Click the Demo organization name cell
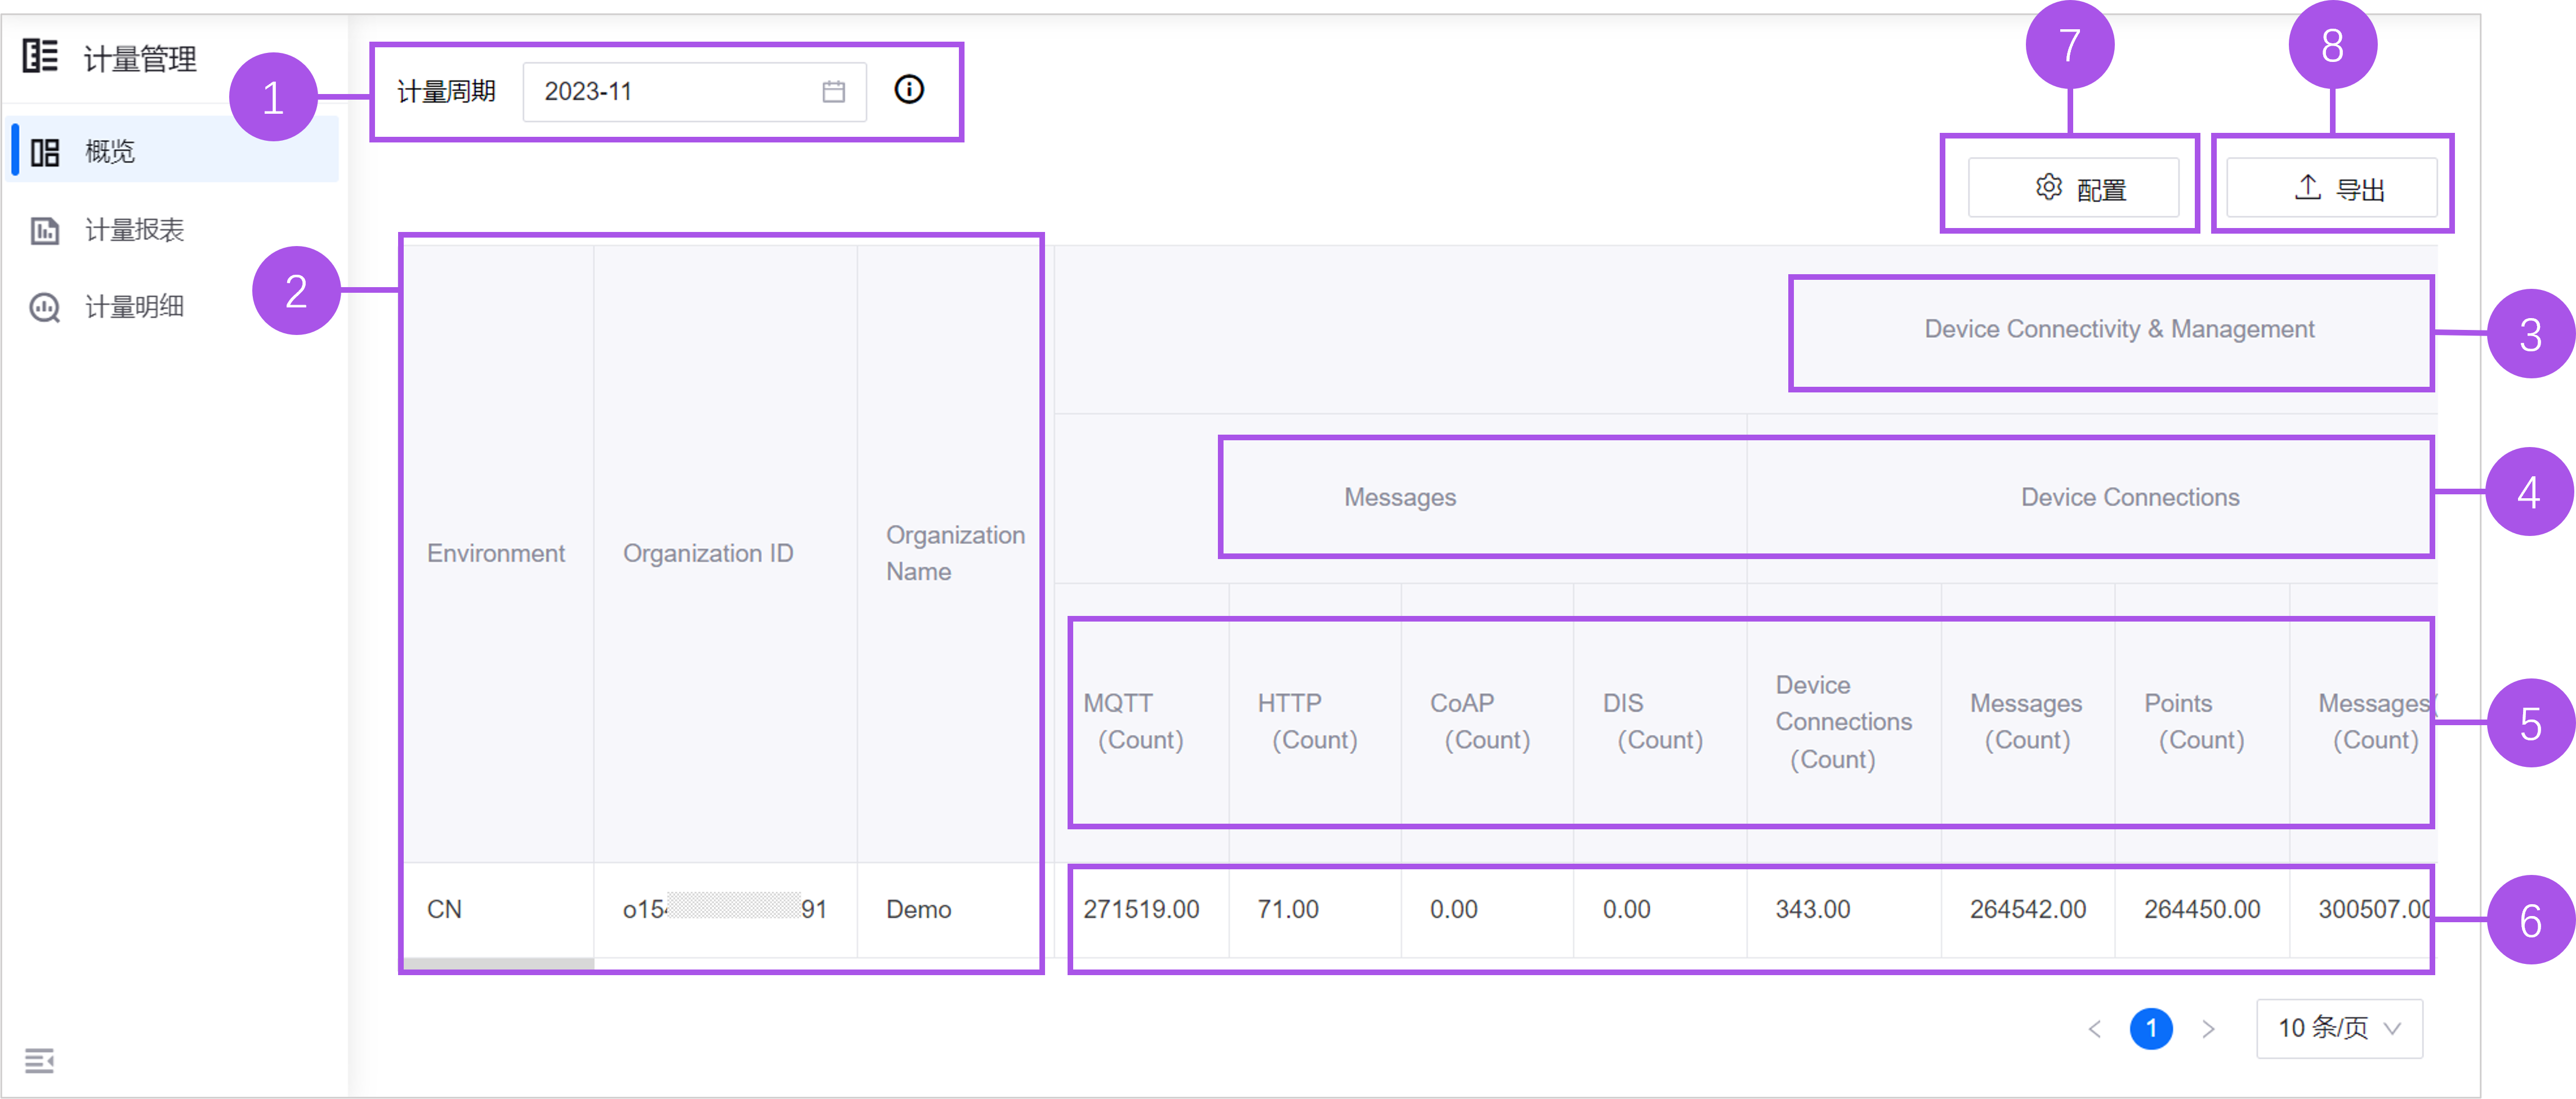The image size is (2576, 1099). coord(918,909)
